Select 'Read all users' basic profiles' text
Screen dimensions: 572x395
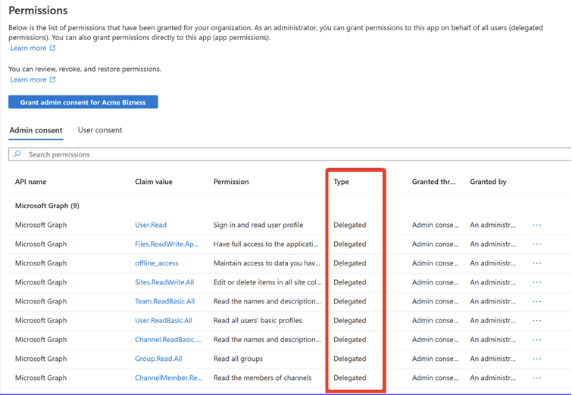[258, 320]
